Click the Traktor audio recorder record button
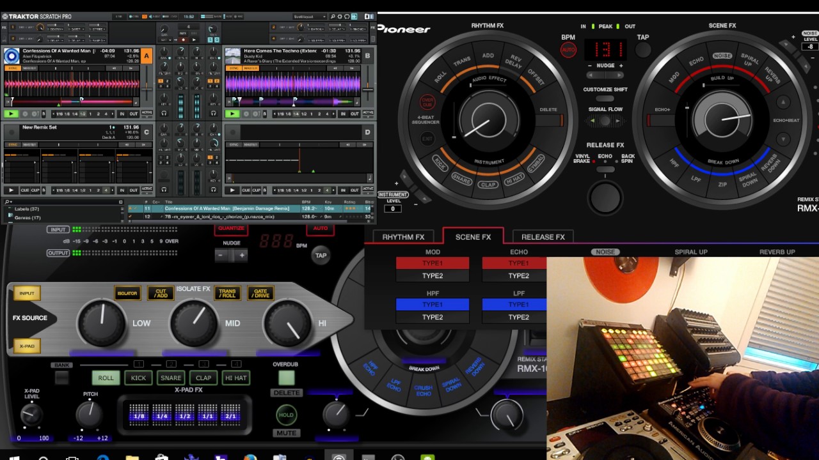The height and width of the screenshot is (460, 819). [x=183, y=40]
